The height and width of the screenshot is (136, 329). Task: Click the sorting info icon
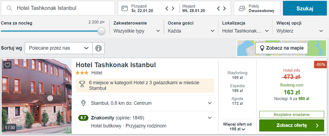coord(98,48)
